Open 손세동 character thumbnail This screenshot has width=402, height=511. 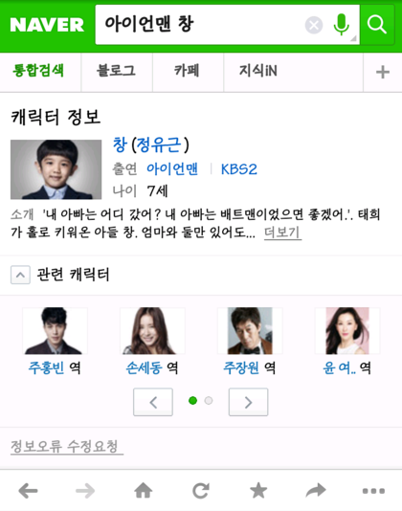[152, 331]
